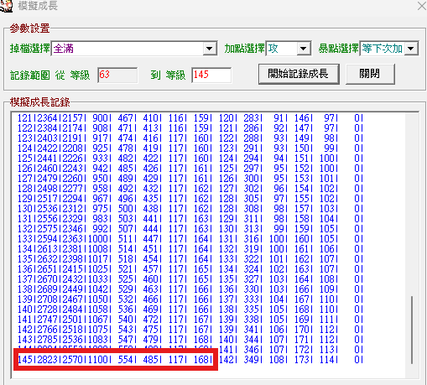Screen dimensions: 427x385
Task: Click the record list scrollbar thumb
Action: click(412, 330)
